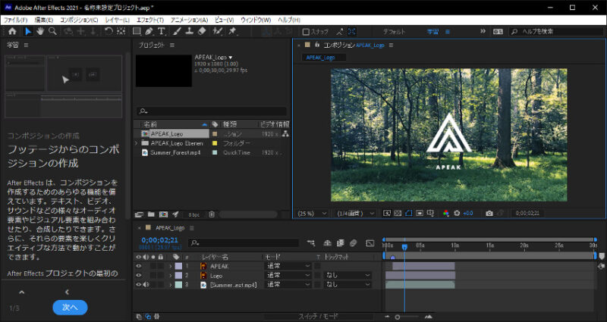
Task: Click the 次へ button in Learn panel
Action: (x=70, y=308)
